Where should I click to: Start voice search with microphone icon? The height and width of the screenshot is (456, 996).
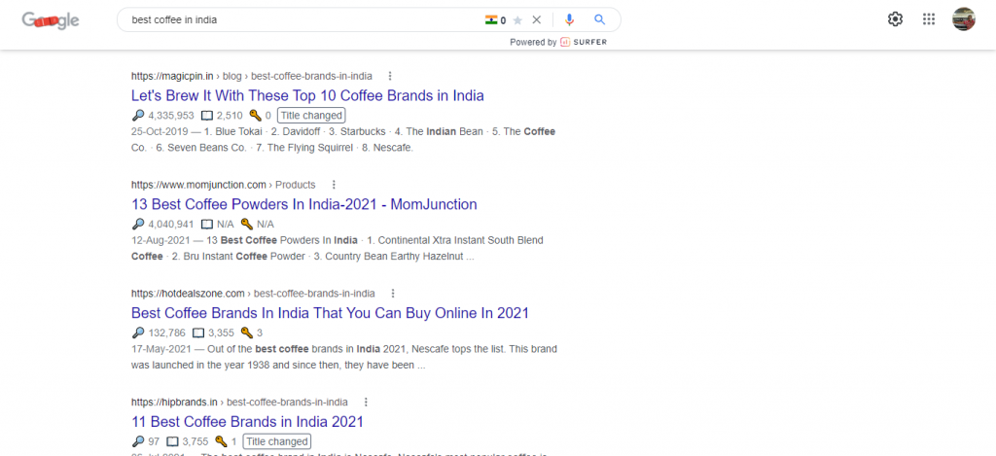coord(569,19)
